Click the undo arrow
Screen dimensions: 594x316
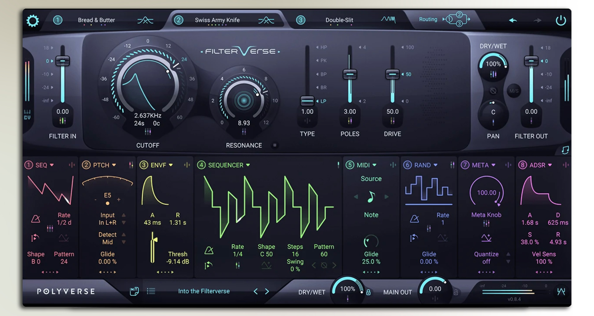click(x=513, y=20)
